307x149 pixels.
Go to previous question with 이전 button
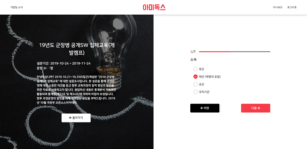pyautogui.click(x=205, y=108)
